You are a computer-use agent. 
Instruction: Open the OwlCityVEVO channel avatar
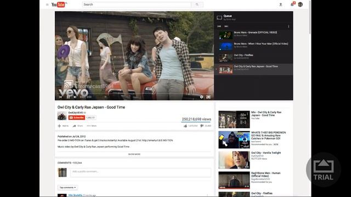pos(62,115)
